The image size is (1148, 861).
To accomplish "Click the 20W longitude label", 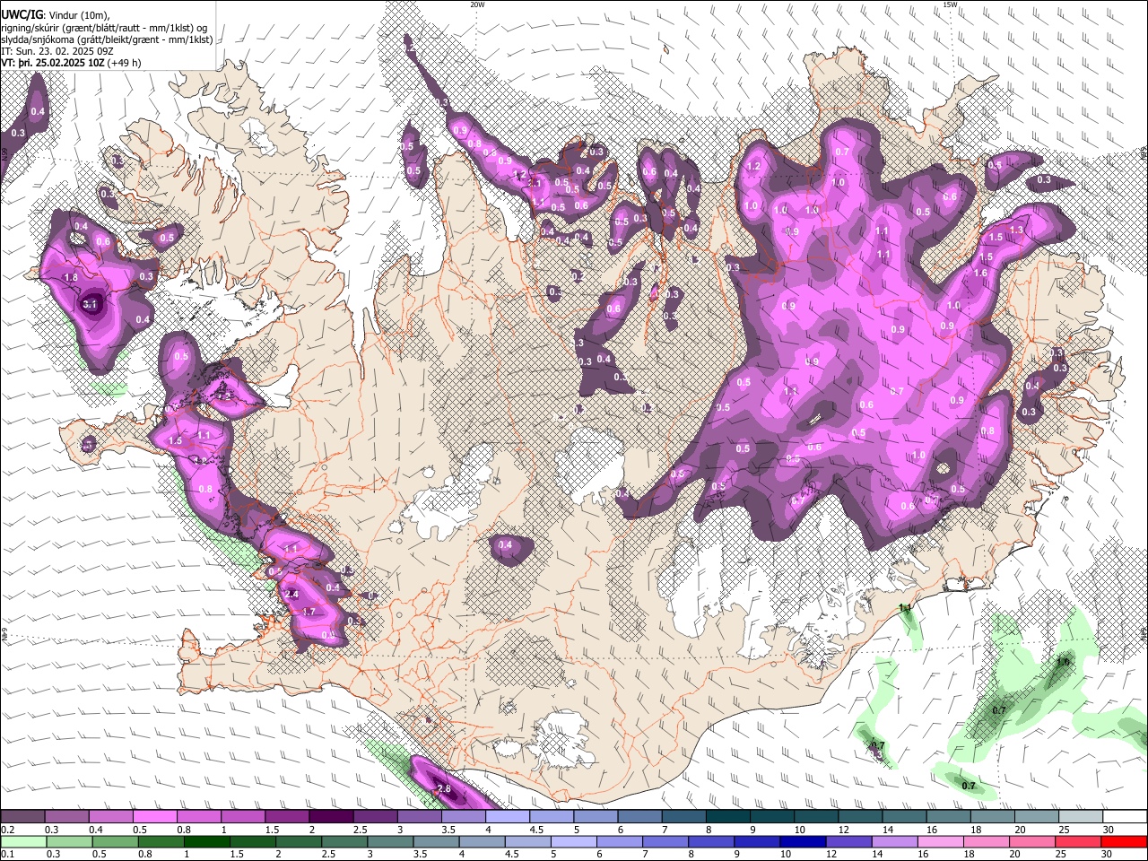I will click(x=477, y=4).
